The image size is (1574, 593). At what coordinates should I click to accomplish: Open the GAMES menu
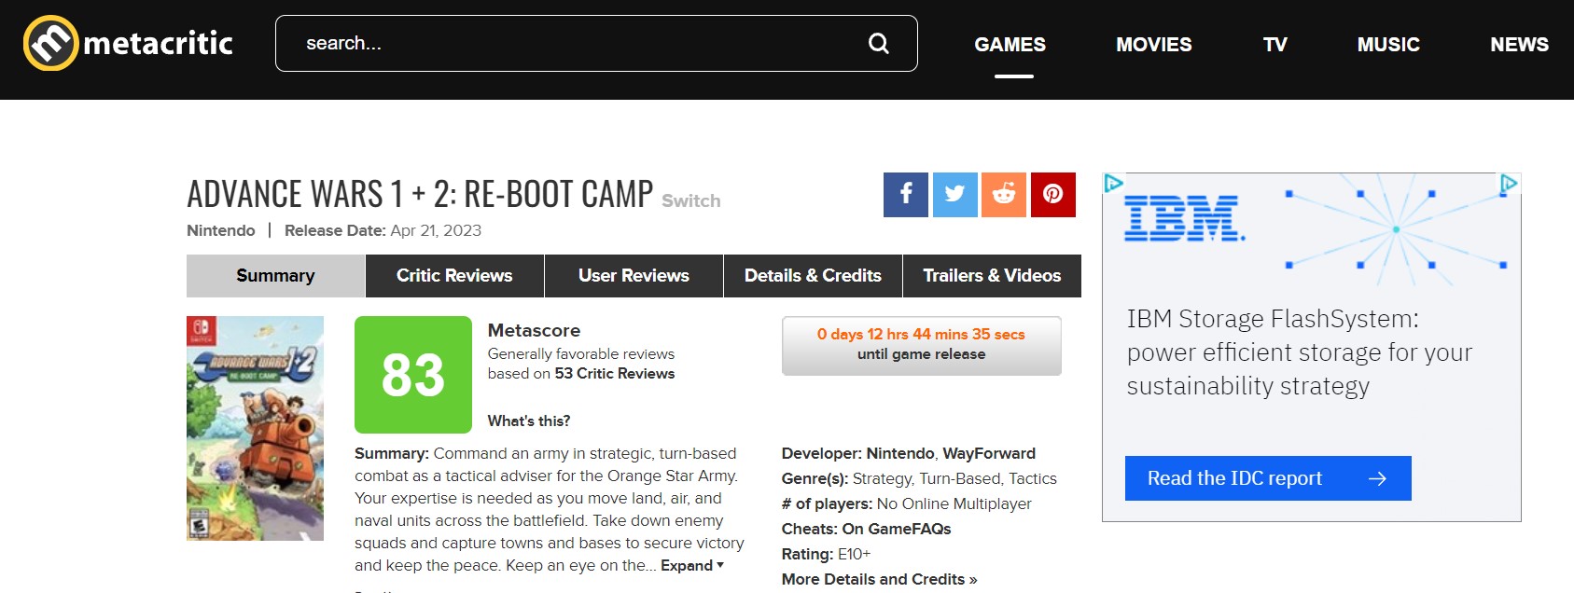[1010, 45]
